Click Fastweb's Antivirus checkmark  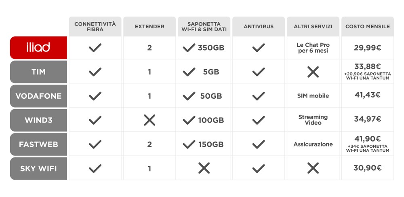point(259,144)
